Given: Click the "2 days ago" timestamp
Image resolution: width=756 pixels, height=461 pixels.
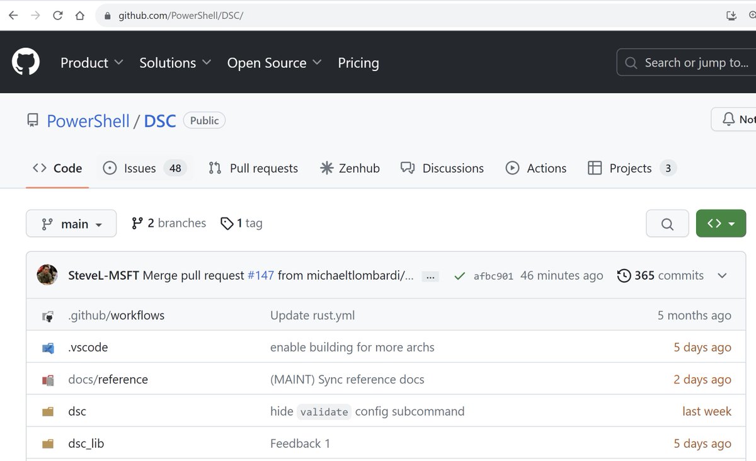Looking at the screenshot, I should 702,380.
